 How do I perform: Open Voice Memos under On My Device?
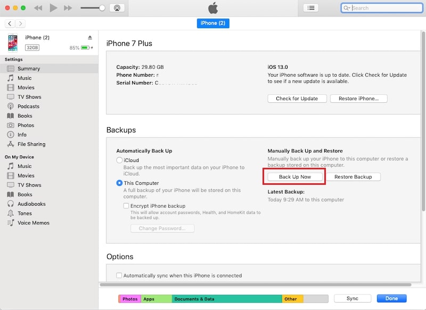pyautogui.click(x=33, y=223)
